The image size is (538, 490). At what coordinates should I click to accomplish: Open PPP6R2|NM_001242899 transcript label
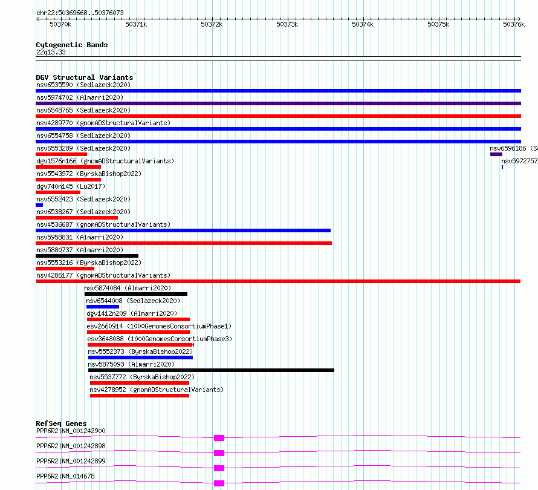click(71, 461)
